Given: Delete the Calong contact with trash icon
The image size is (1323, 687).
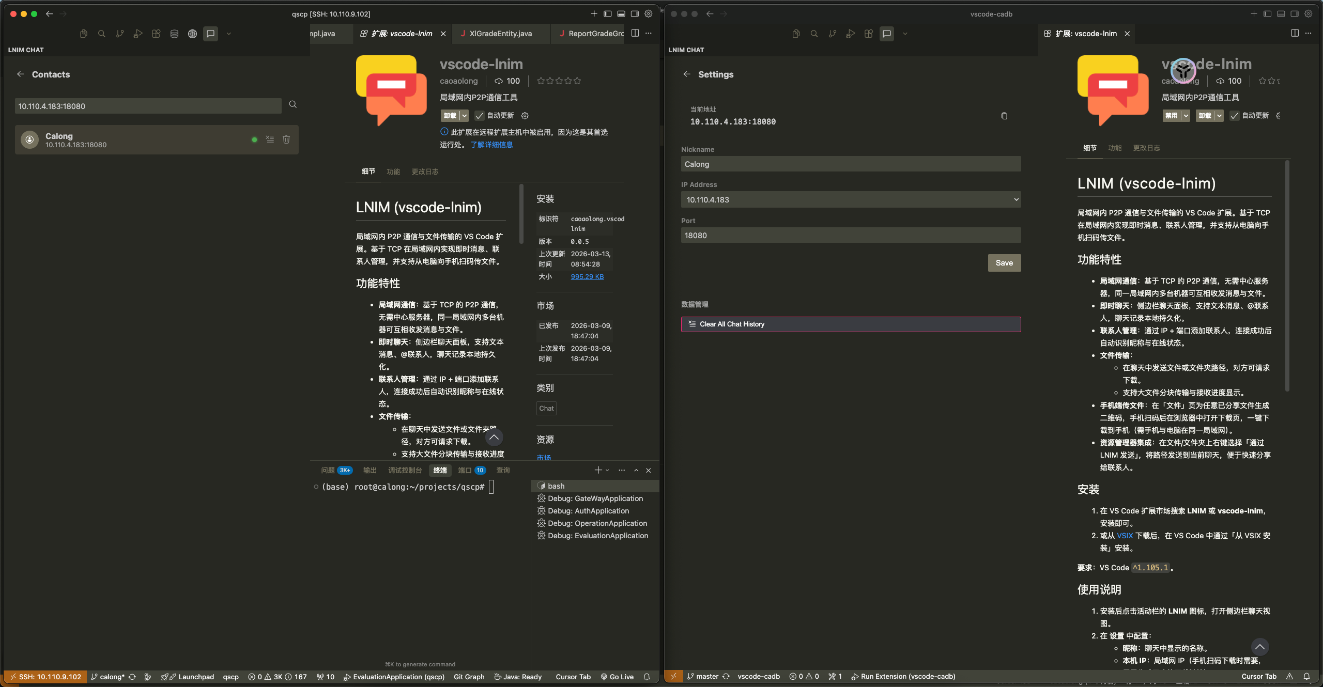Looking at the screenshot, I should point(286,139).
